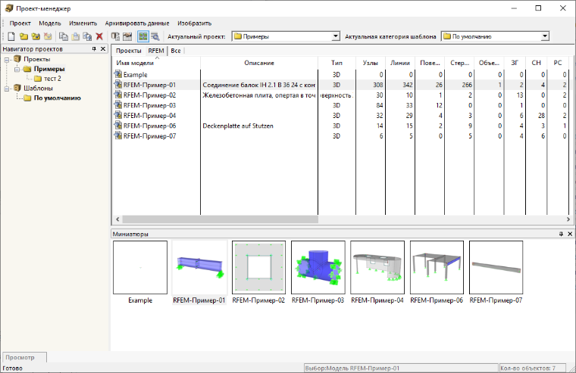
Task: Click the details search view icon
Action: coord(155,36)
